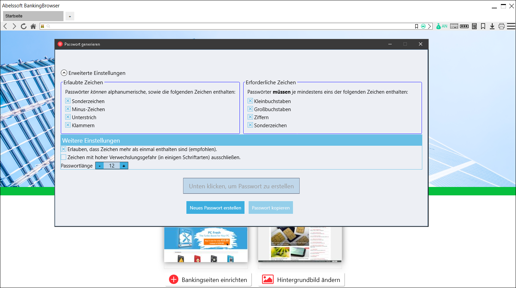
Task: Open the hamburger main menu
Action: [x=511, y=26]
